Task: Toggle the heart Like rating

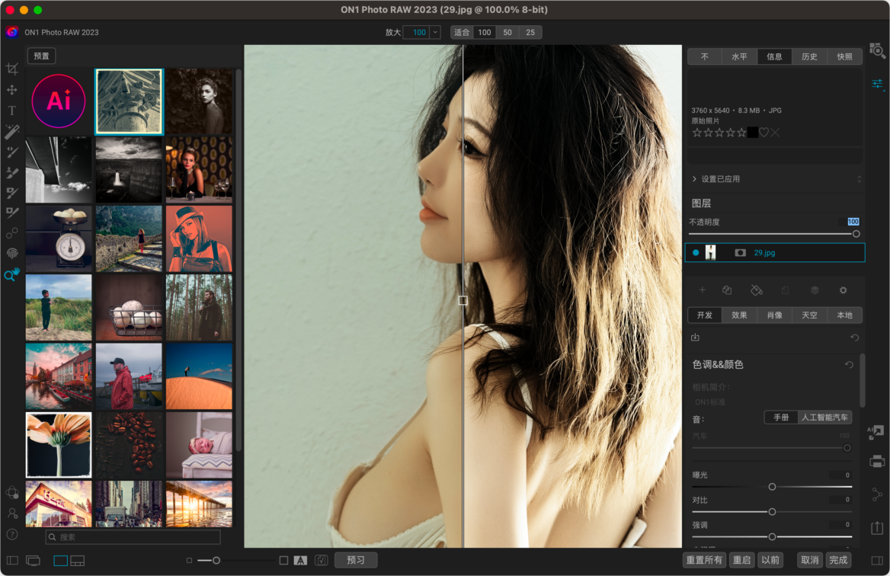Action: click(764, 133)
